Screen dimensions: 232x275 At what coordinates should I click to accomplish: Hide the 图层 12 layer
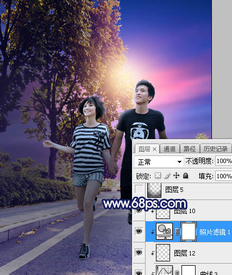139,252
